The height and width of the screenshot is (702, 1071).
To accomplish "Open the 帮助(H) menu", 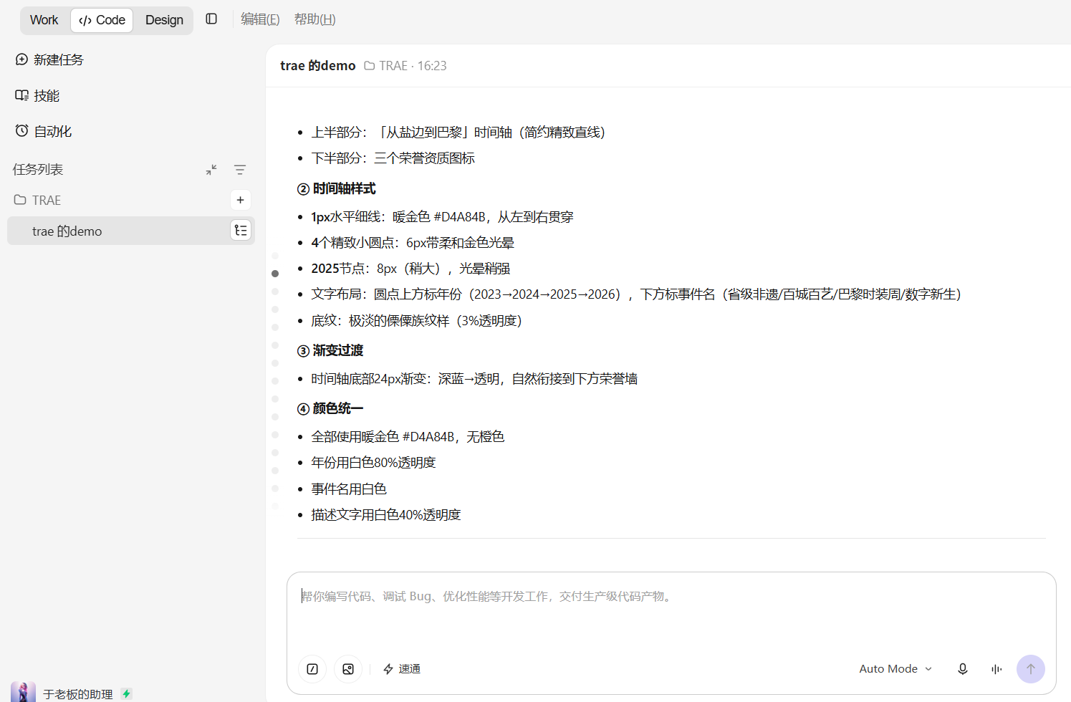I will click(315, 19).
